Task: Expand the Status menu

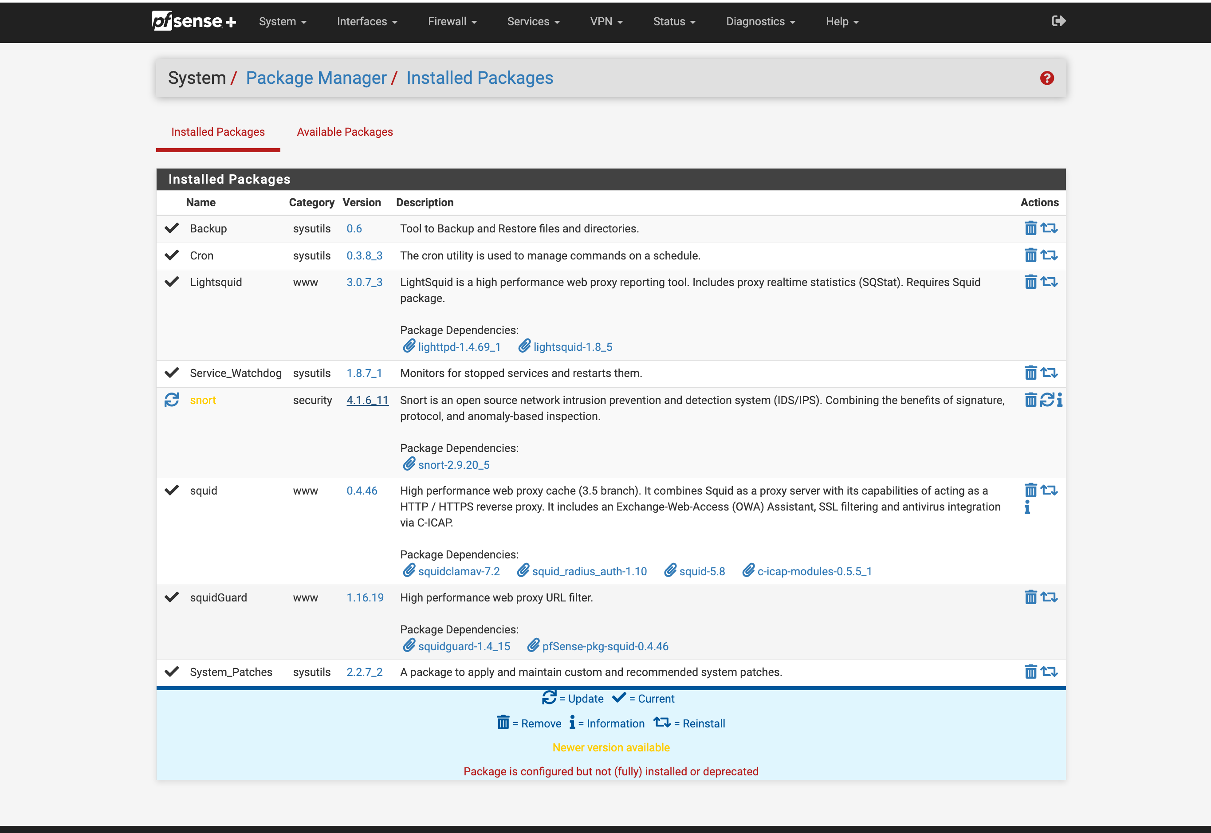Action: [x=674, y=21]
